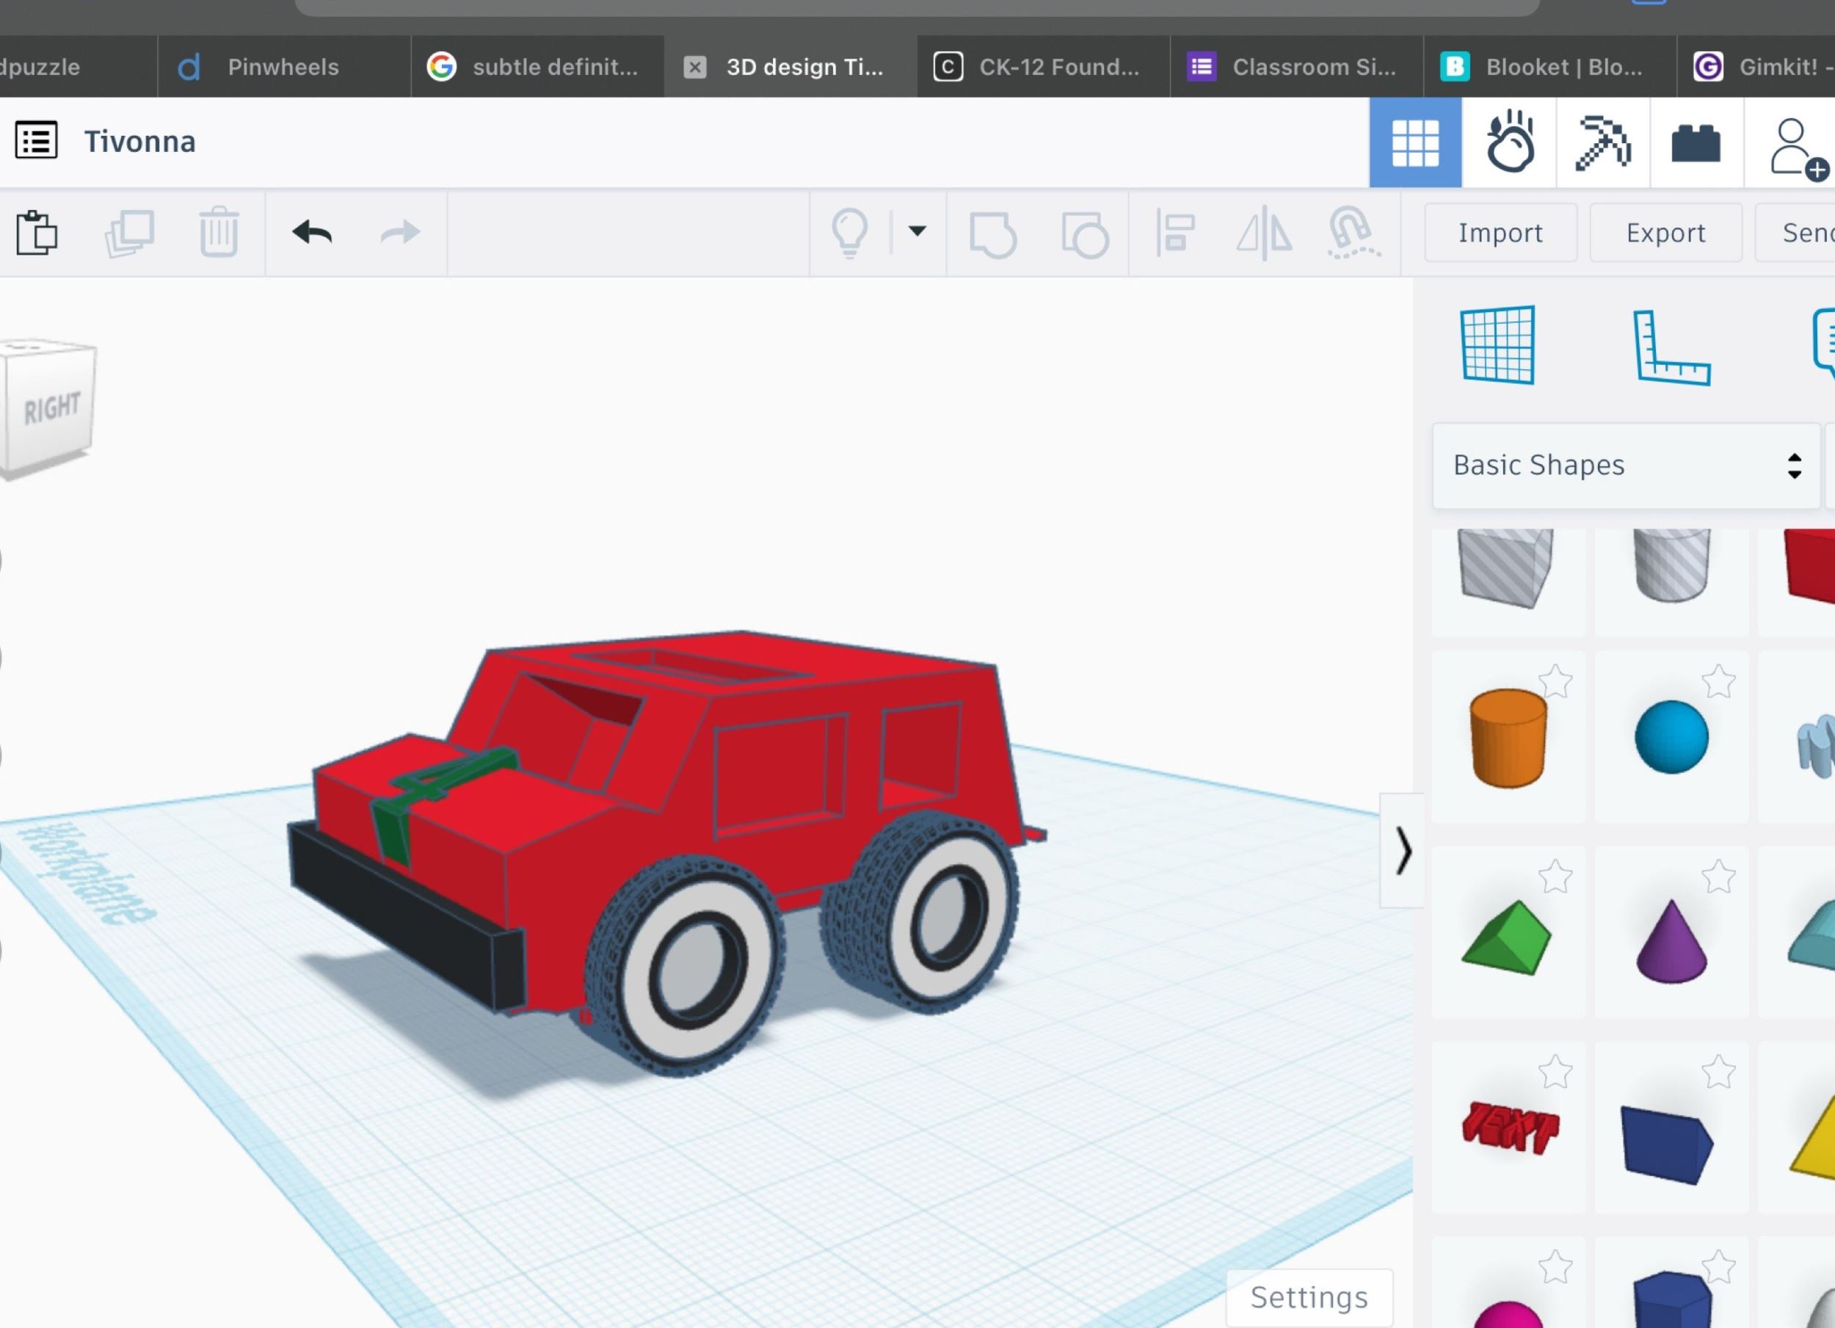Favorite the purple cone shape star

pyautogui.click(x=1718, y=877)
